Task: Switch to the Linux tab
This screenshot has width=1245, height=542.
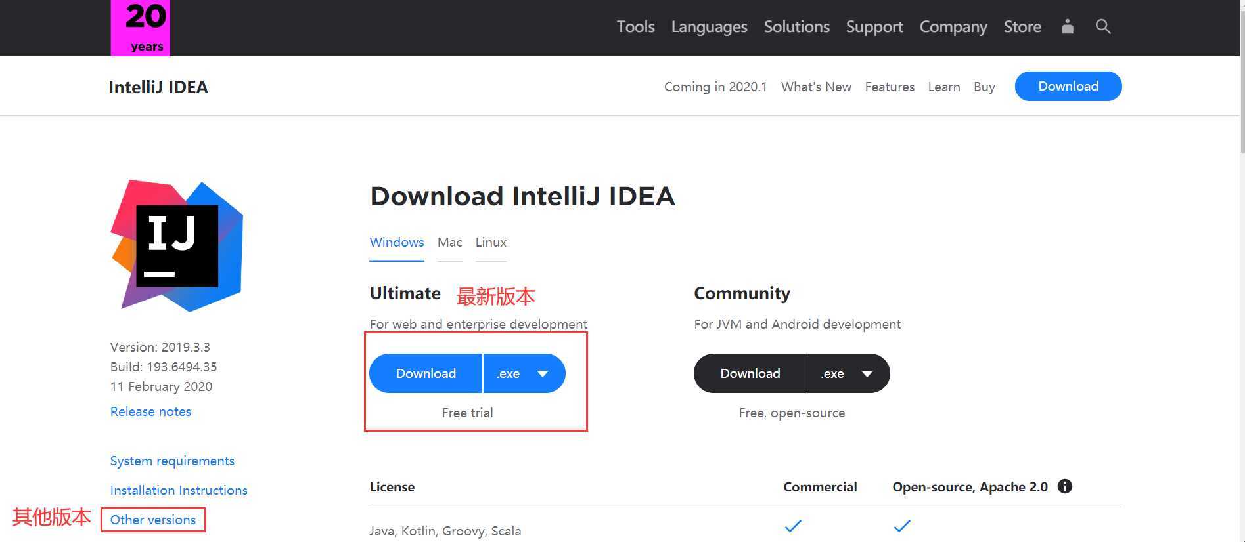Action: click(x=491, y=242)
